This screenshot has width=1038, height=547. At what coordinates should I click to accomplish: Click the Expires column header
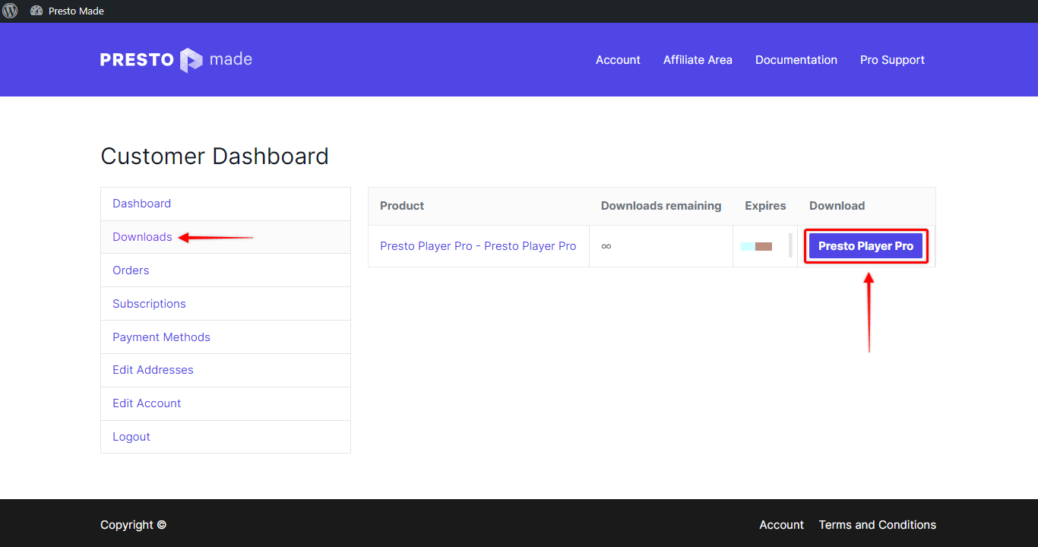tap(765, 206)
